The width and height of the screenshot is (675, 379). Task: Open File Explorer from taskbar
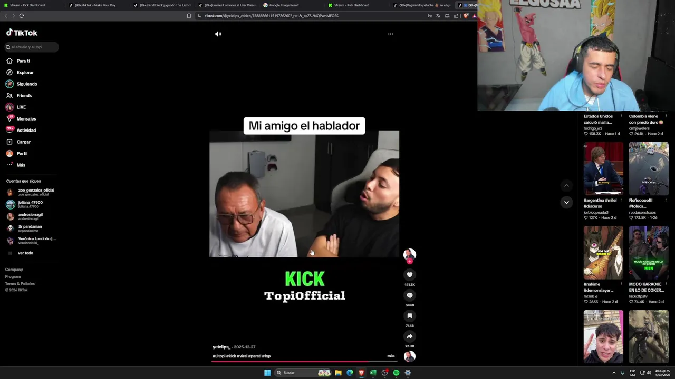(x=338, y=373)
